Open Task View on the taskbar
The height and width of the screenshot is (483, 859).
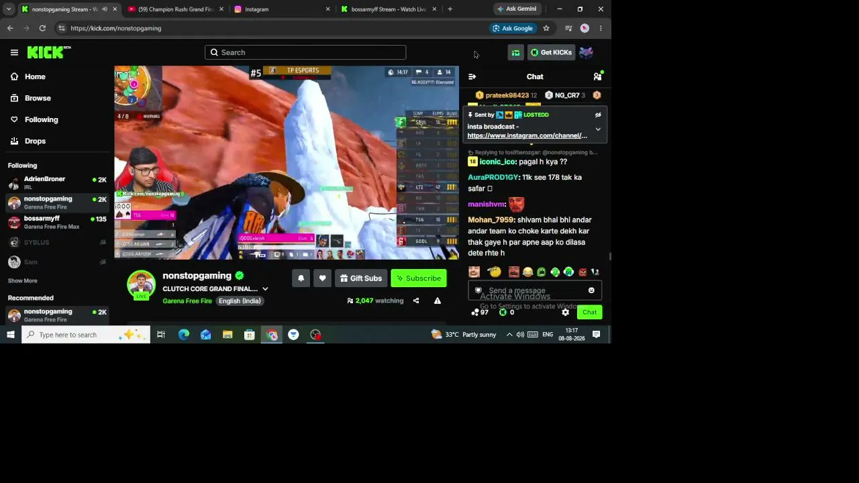tap(161, 335)
